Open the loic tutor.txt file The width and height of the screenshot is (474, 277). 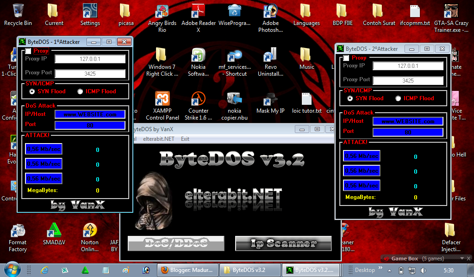click(x=306, y=102)
